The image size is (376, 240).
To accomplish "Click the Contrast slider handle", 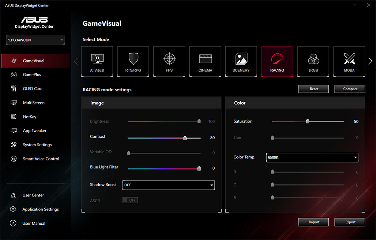I will [185, 138].
